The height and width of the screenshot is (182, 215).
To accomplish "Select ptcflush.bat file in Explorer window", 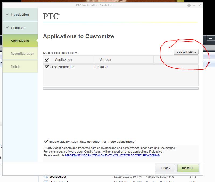I will point(58,177).
